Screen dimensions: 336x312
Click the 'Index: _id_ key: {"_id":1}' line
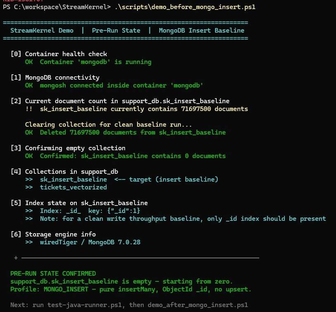point(83,211)
